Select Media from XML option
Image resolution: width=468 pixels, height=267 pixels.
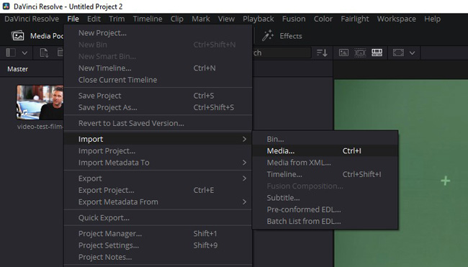point(325,163)
